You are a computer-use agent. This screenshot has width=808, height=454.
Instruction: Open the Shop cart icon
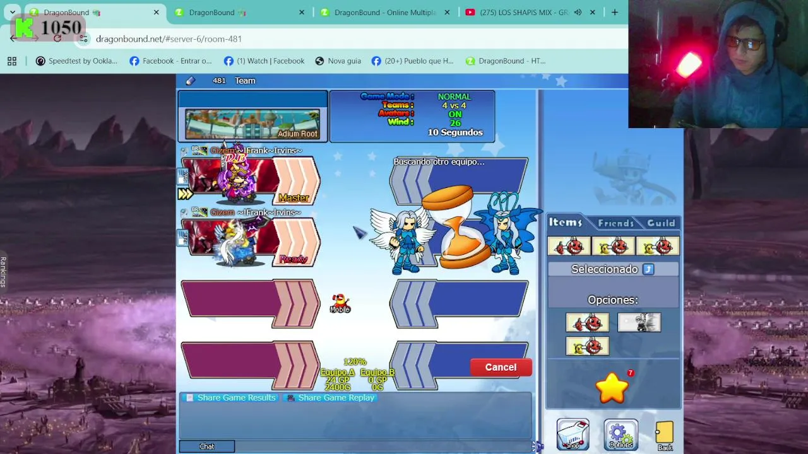[573, 434]
